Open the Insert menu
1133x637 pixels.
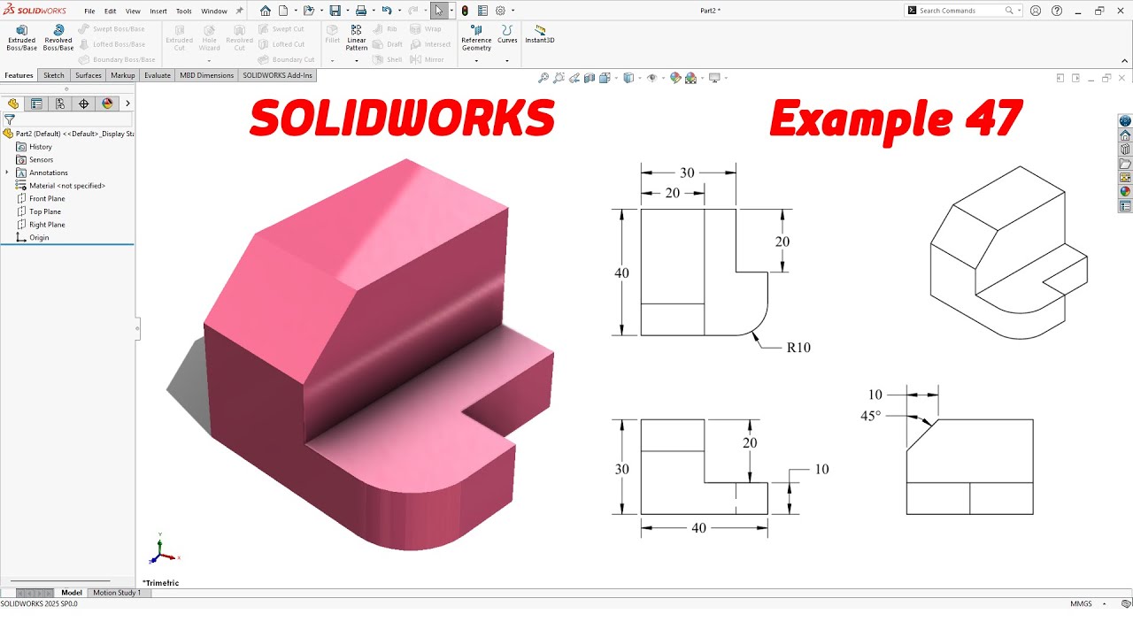tap(158, 12)
